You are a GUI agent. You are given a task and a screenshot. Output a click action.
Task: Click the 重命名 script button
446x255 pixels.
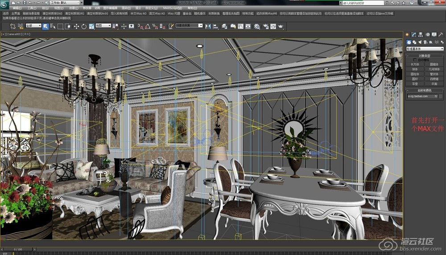pyautogui.click(x=187, y=13)
